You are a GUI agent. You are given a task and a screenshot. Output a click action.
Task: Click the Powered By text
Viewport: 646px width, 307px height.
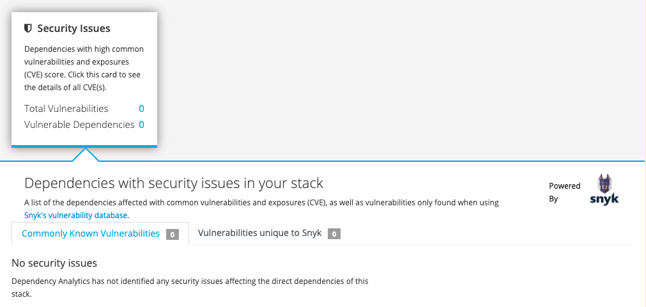click(564, 193)
